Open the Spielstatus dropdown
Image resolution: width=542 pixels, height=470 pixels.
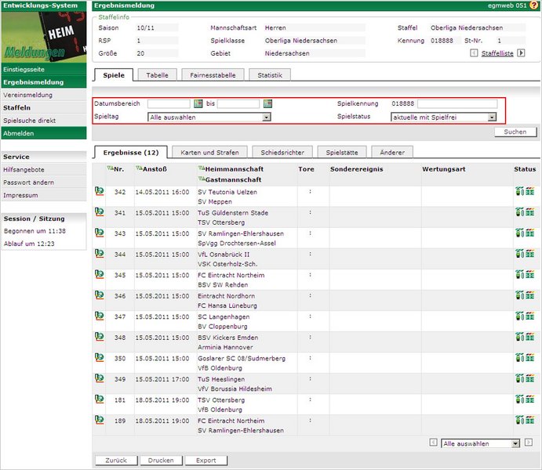coord(492,117)
